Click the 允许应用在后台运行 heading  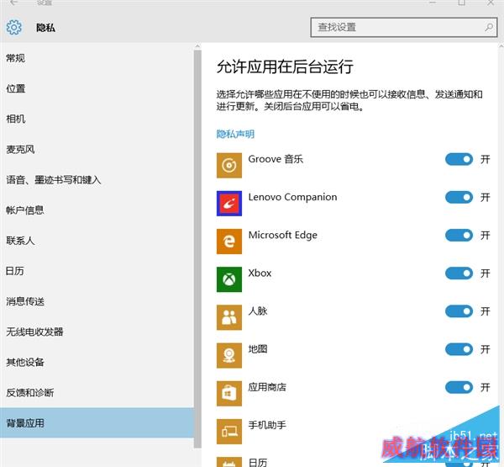(x=285, y=67)
